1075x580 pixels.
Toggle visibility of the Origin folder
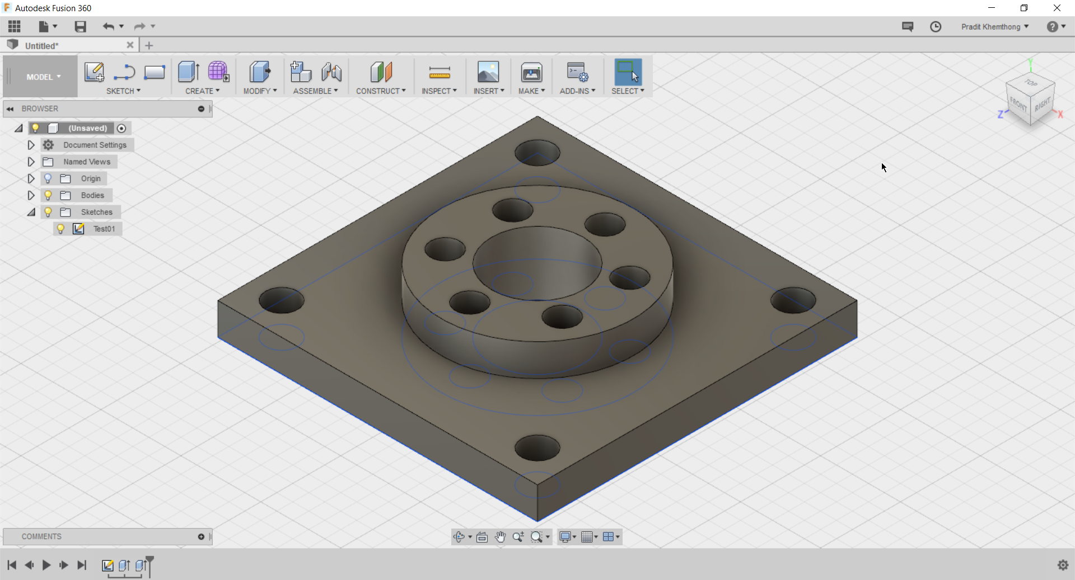point(48,178)
